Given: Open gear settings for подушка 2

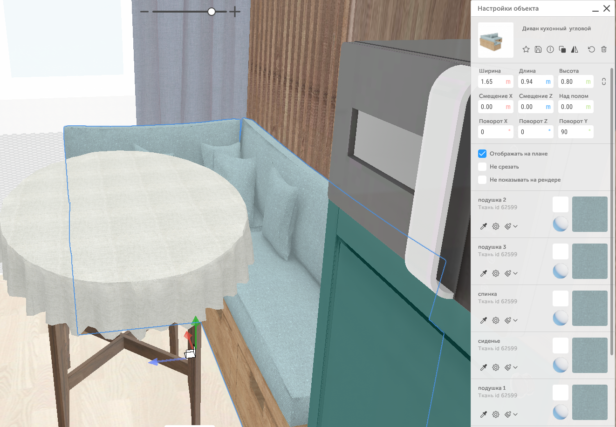Looking at the screenshot, I should coord(496,226).
